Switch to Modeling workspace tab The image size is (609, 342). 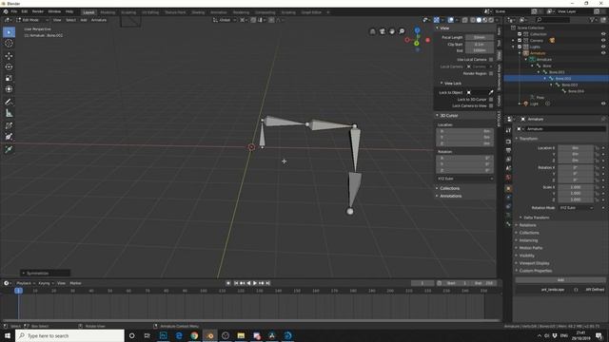point(108,12)
